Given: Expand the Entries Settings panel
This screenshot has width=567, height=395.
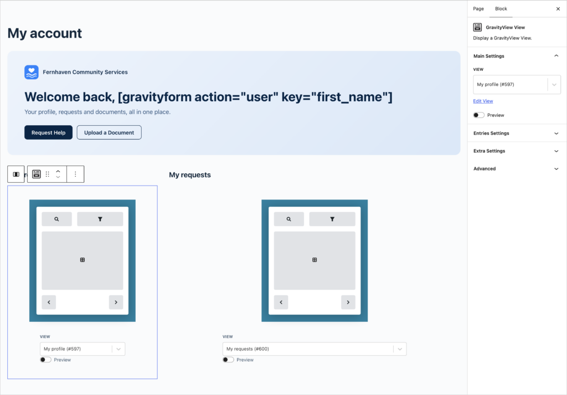Looking at the screenshot, I should [517, 133].
